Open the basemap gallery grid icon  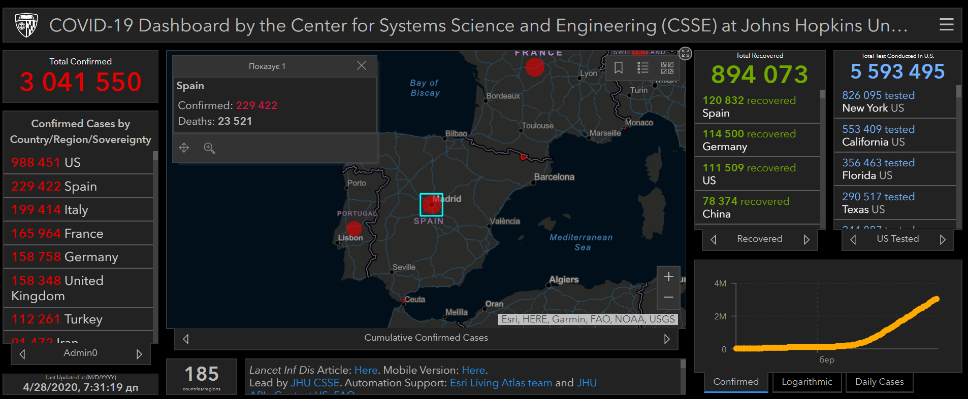click(x=667, y=67)
